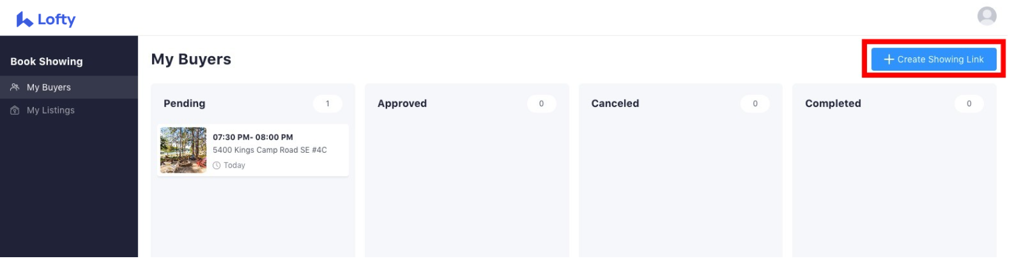Image resolution: width=1010 pixels, height=259 pixels.
Task: Open the user profile avatar
Action: (986, 16)
